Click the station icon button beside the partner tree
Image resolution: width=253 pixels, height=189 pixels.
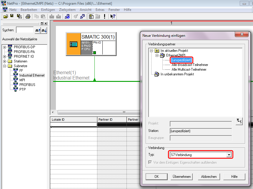click(239, 121)
